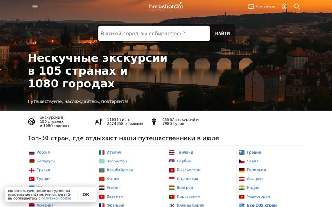Viewport: 332px width, 207px height.
Task: Click text "11031 гид с 2424258 отзывами"
Action: click(125, 121)
